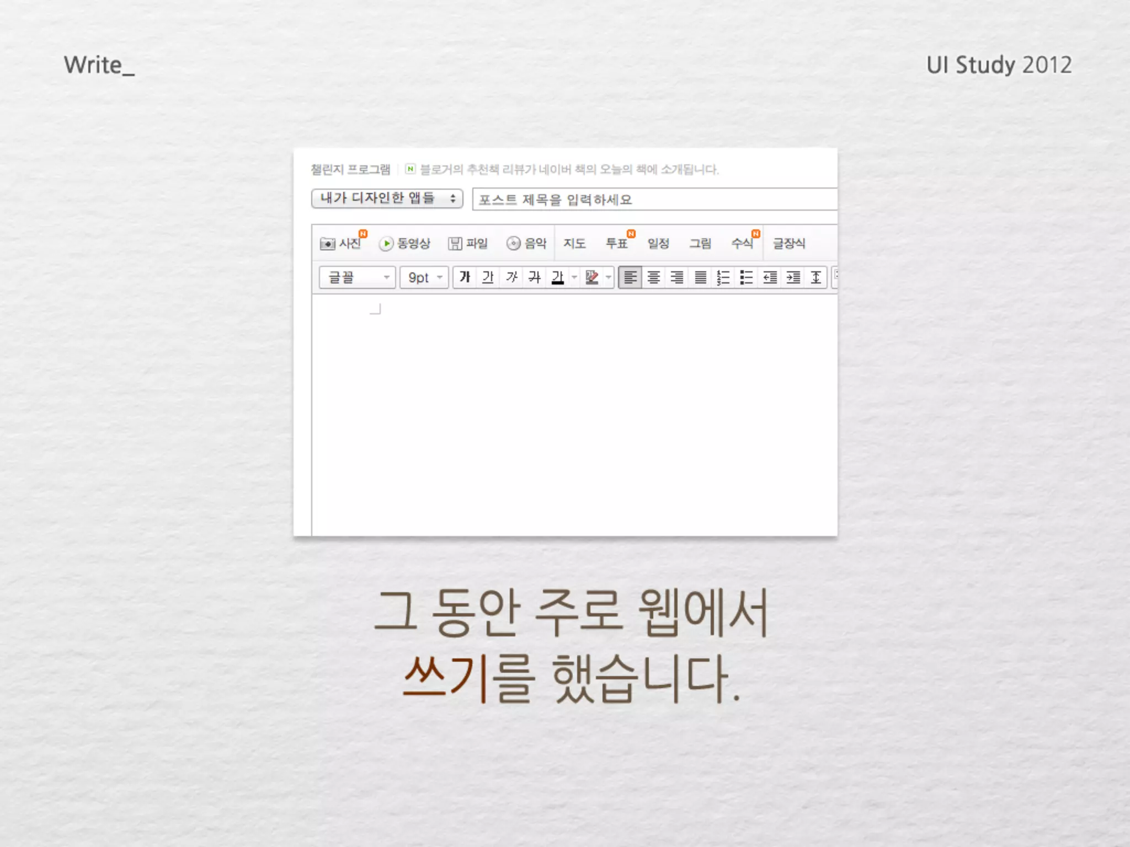Image resolution: width=1130 pixels, height=847 pixels.
Task: Open category dropdown 내가 디자인한 앱들
Action: coord(387,198)
